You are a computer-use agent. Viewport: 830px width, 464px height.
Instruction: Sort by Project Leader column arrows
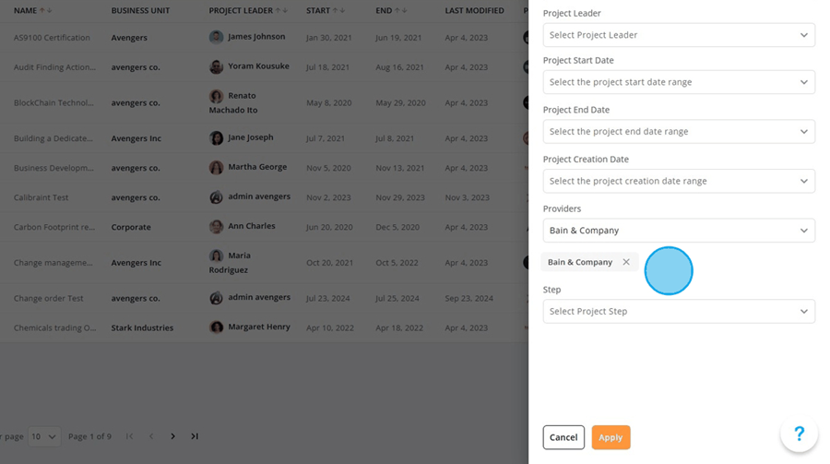281,10
